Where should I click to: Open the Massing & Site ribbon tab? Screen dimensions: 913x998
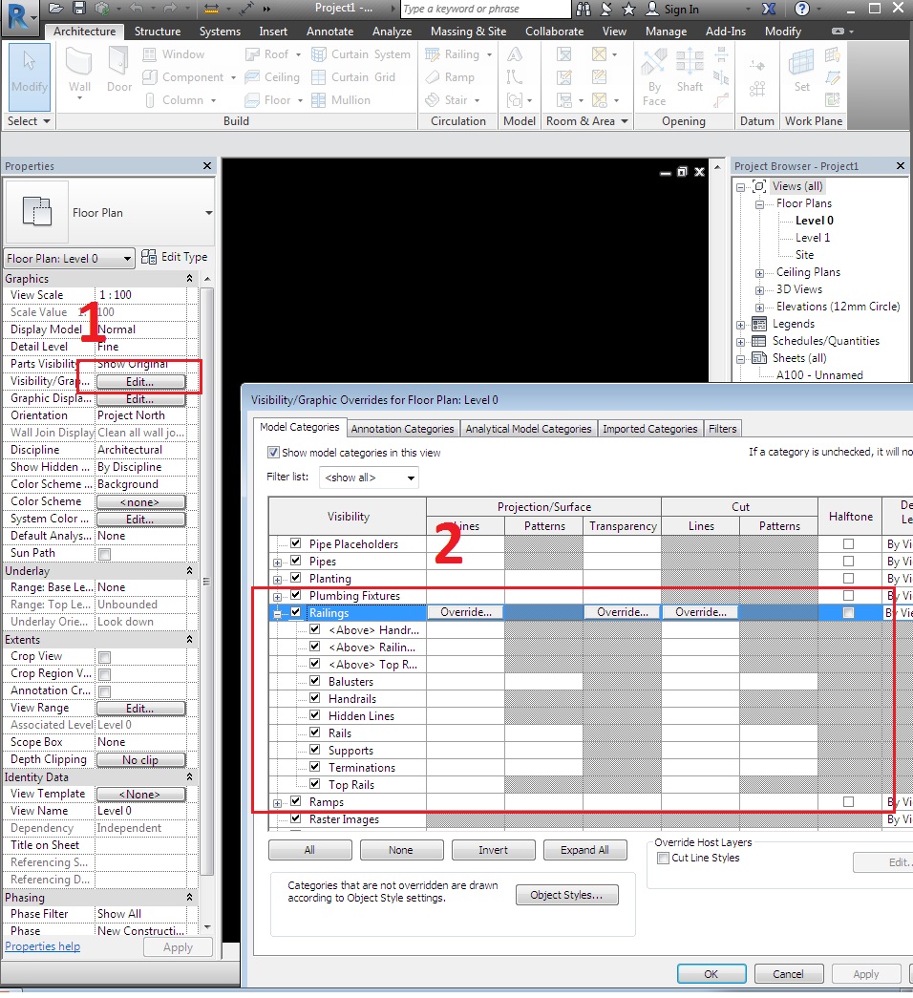click(x=468, y=32)
